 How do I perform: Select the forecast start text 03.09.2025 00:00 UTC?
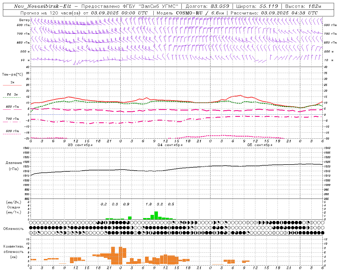[119, 13]
